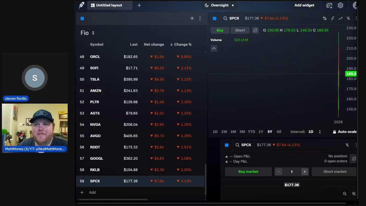
Task: Select the GOOGL row in the watchlist
Action: pyautogui.click(x=140, y=159)
